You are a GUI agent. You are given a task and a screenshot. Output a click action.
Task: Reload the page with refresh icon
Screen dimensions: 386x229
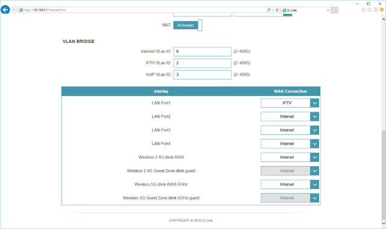(x=277, y=10)
